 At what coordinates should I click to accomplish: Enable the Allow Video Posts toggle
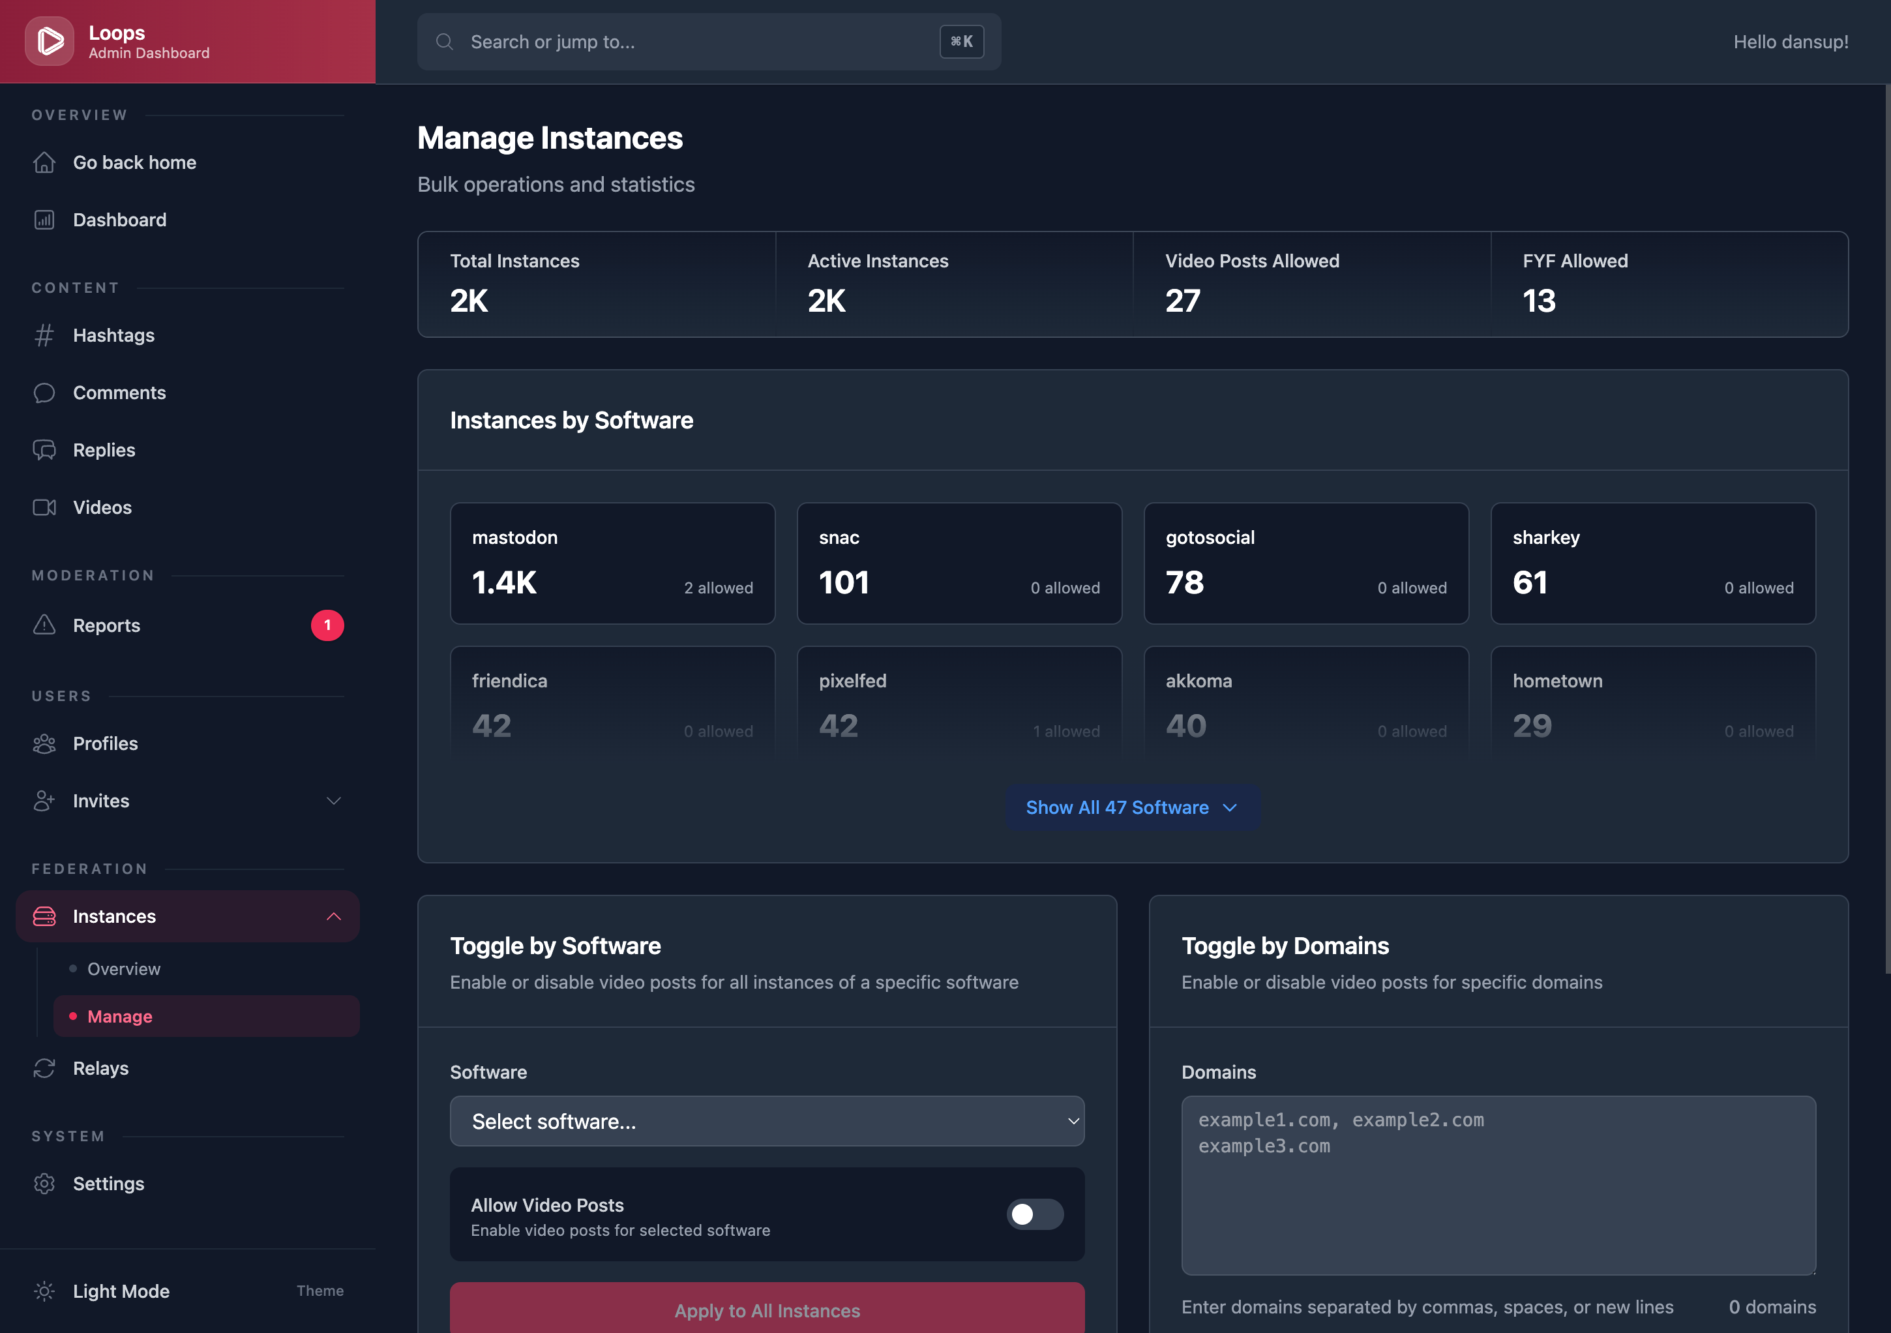1034,1214
